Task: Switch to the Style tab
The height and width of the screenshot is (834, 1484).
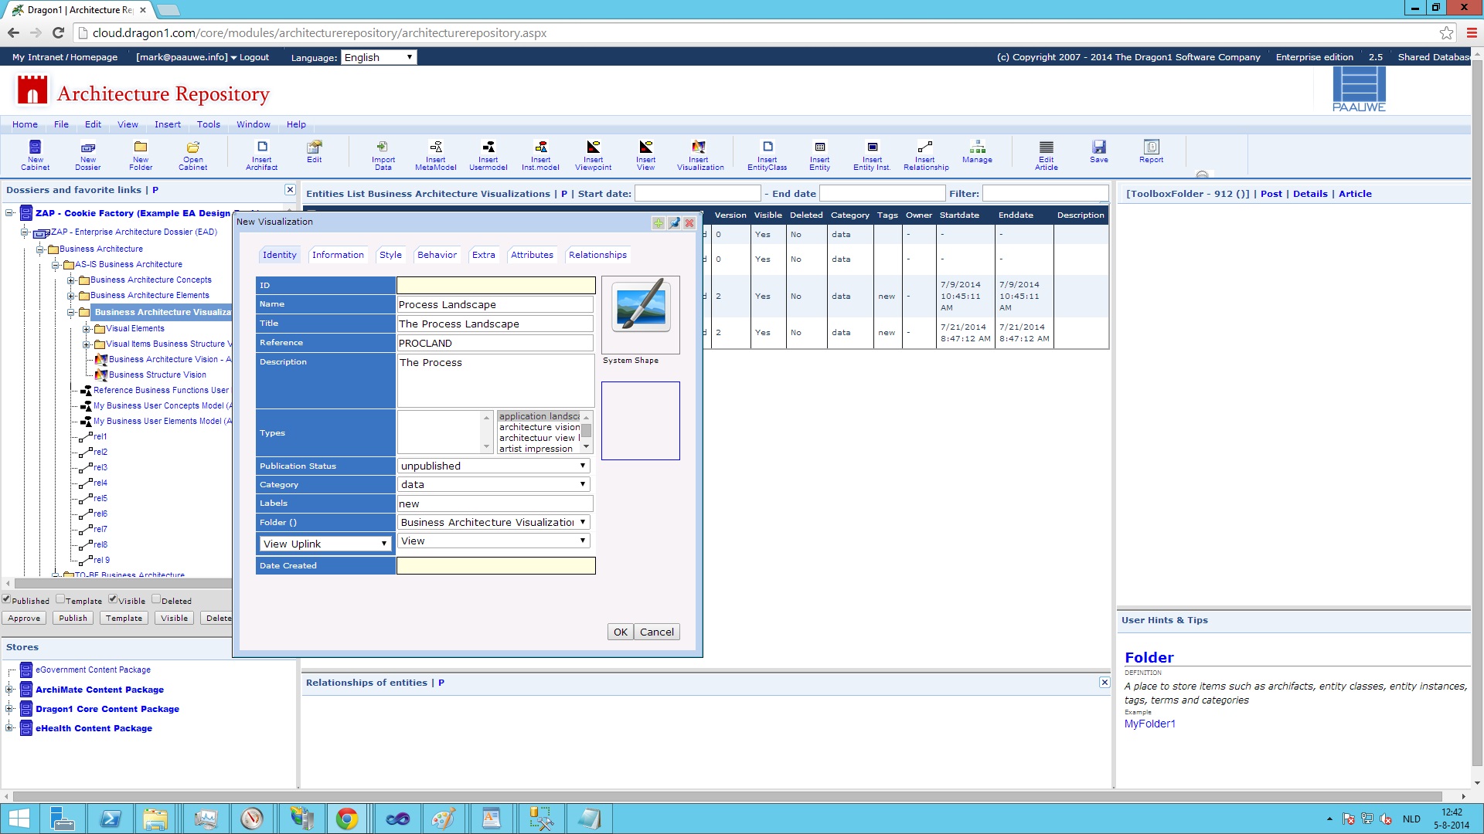Action: tap(390, 255)
